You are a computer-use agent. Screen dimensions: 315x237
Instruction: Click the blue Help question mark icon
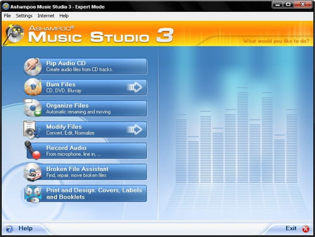click(9, 229)
